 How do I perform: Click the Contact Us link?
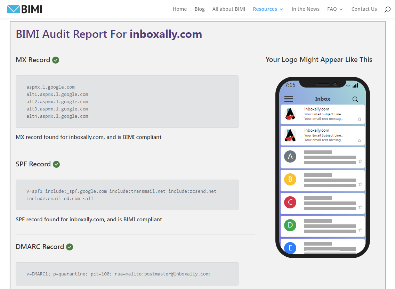[x=364, y=9]
